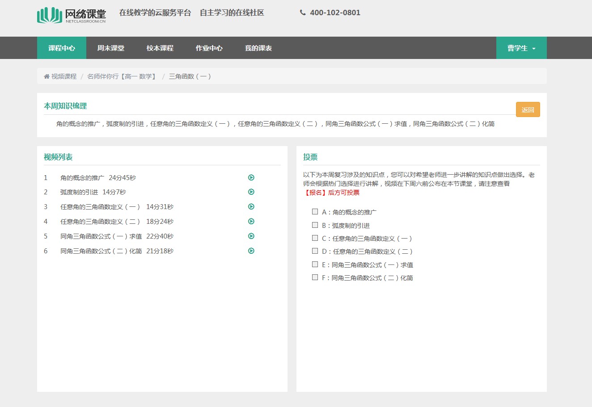592x407 pixels.
Task: Click the 【报名】 signup link
Action: 315,193
